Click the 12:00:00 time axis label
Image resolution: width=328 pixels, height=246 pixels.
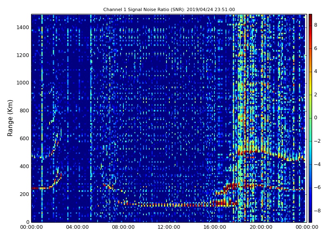169,227
